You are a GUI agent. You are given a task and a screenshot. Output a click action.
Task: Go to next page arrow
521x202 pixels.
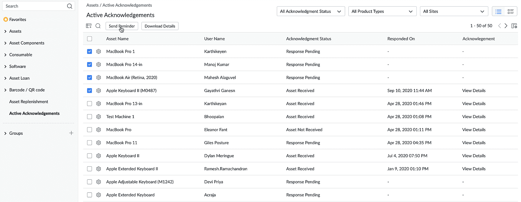506,26
